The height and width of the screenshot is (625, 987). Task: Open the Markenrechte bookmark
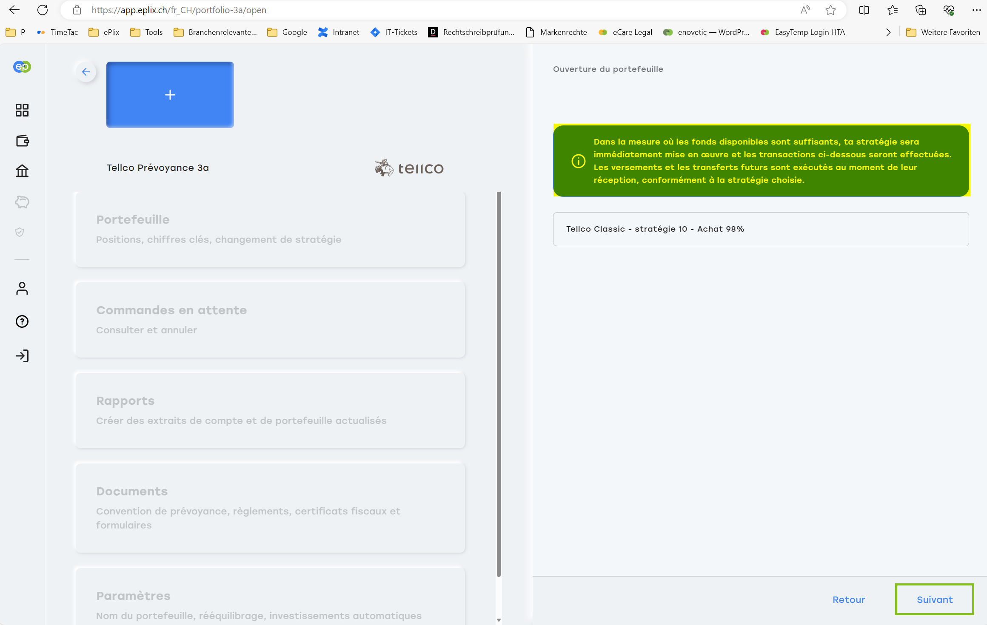[556, 32]
